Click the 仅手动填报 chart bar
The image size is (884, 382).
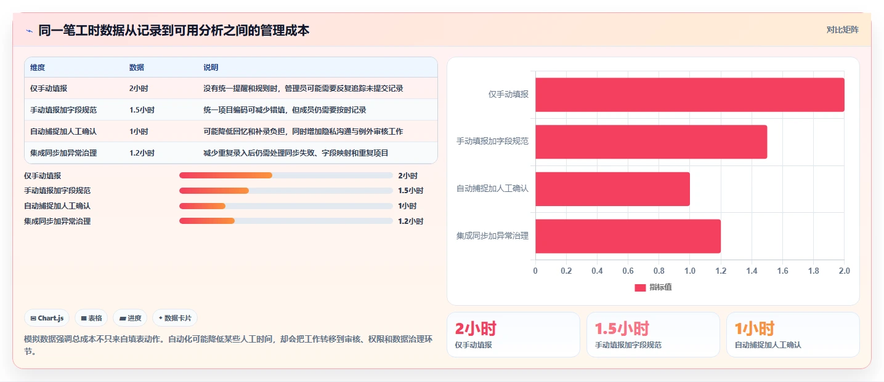689,95
